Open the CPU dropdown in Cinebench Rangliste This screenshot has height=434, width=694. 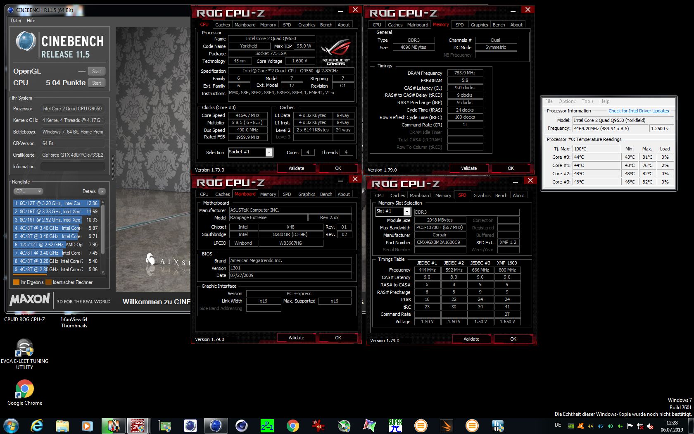pyautogui.click(x=28, y=191)
